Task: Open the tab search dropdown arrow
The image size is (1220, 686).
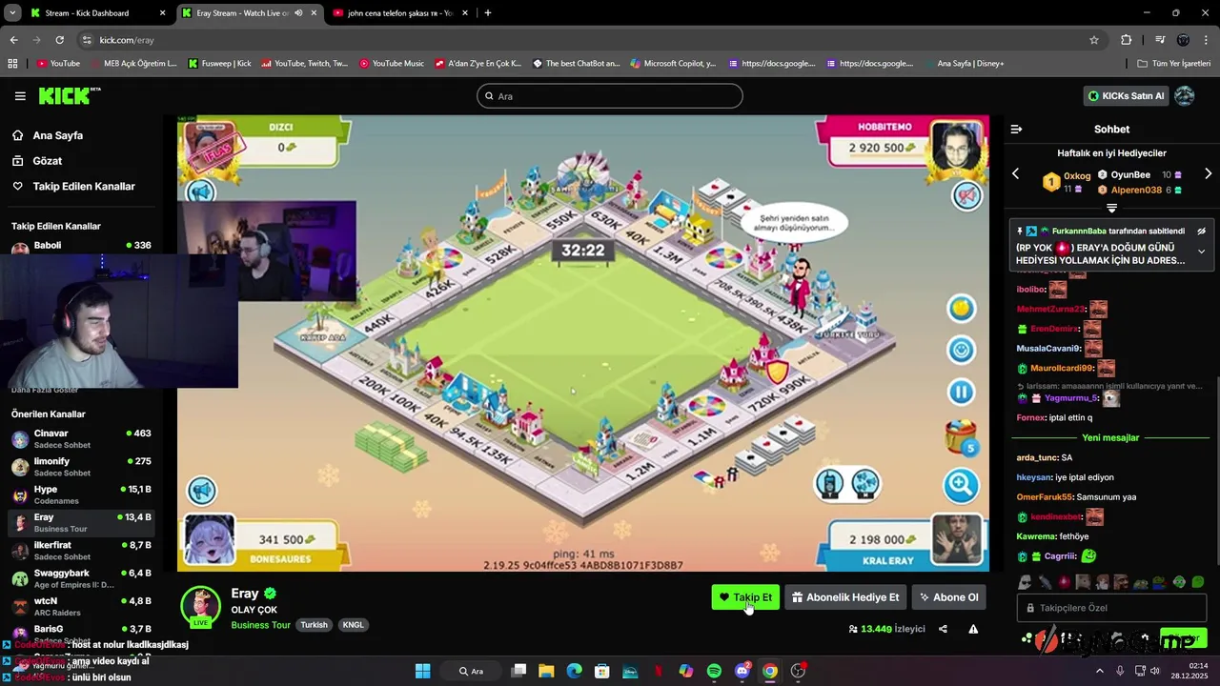Action: point(12,13)
